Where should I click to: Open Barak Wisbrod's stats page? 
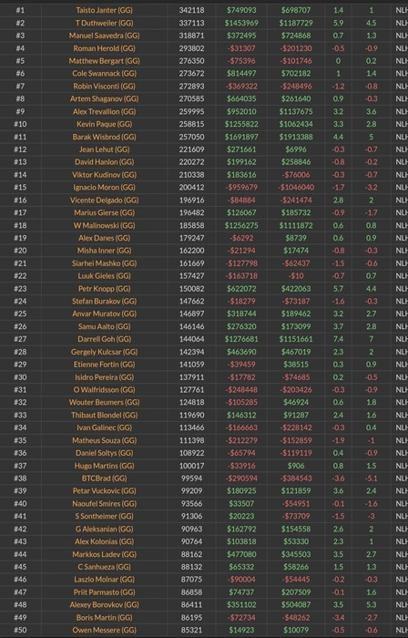tap(104, 137)
